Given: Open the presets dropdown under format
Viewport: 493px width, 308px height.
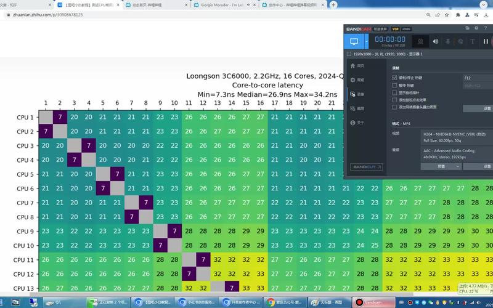Looking at the screenshot, I should pos(440,166).
